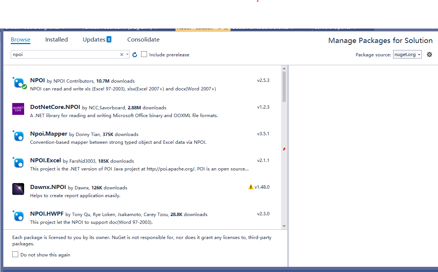
Task: Click version v3.5.1 of Npoi.Mapper
Action: coord(263,134)
